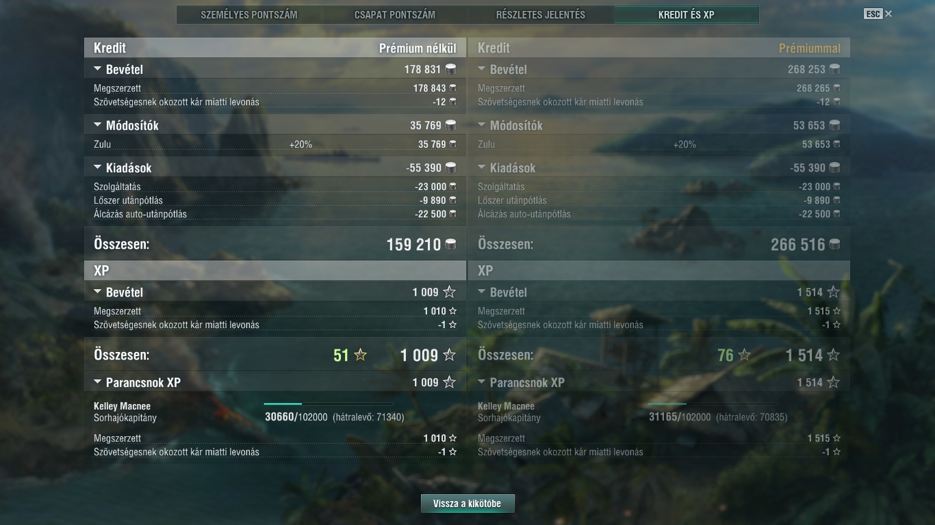The height and width of the screenshot is (525, 935).
Task: Collapse the left XP Bevétel section
Action: pyautogui.click(x=97, y=292)
